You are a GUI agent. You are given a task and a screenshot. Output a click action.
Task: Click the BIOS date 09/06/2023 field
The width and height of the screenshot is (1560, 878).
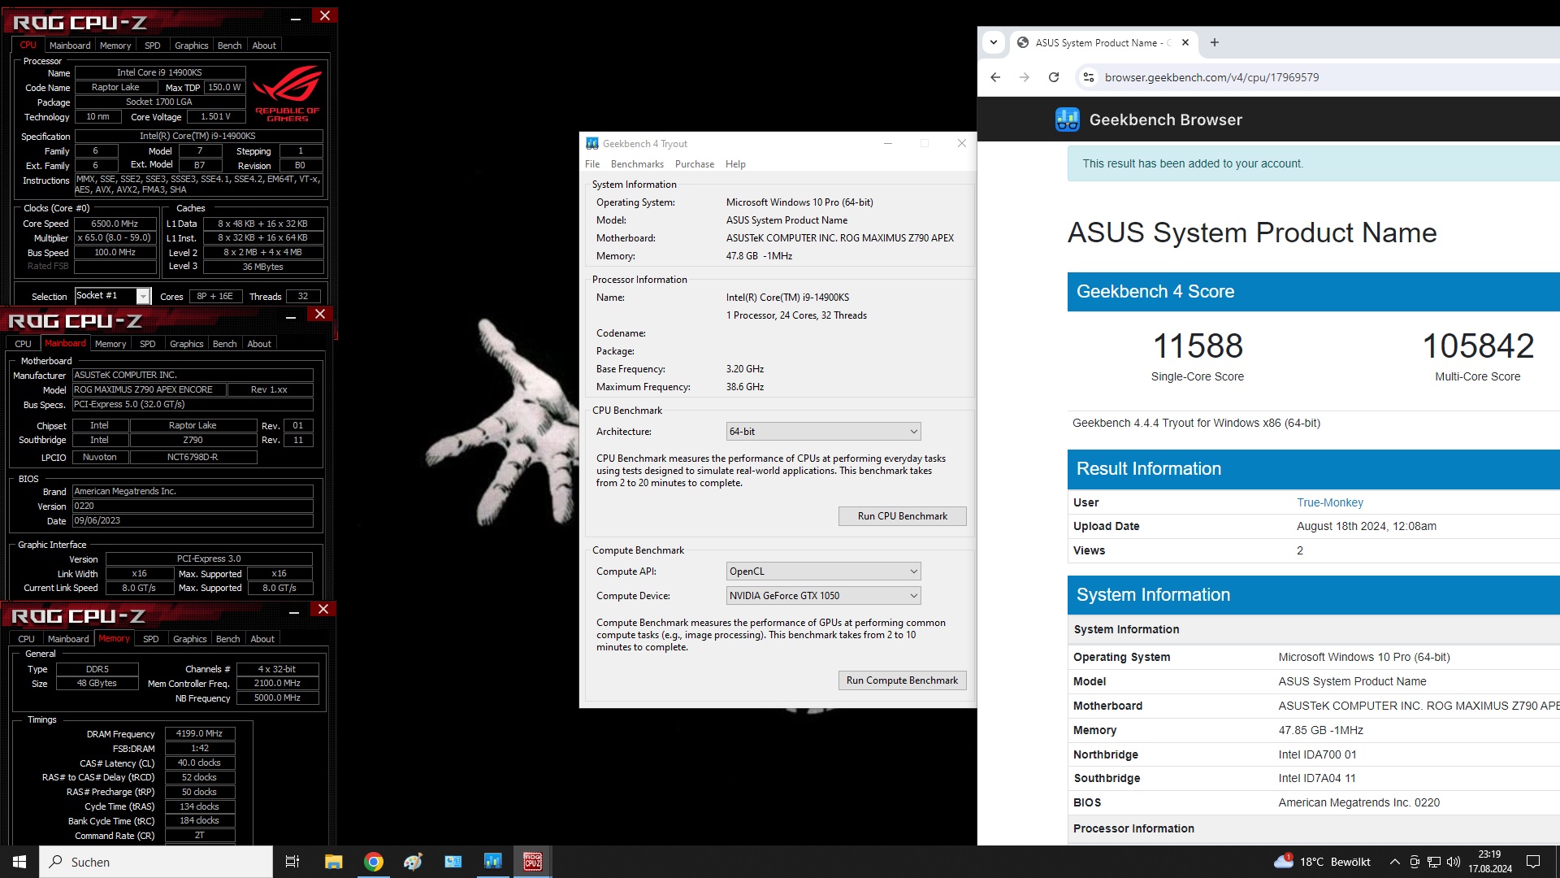click(193, 520)
